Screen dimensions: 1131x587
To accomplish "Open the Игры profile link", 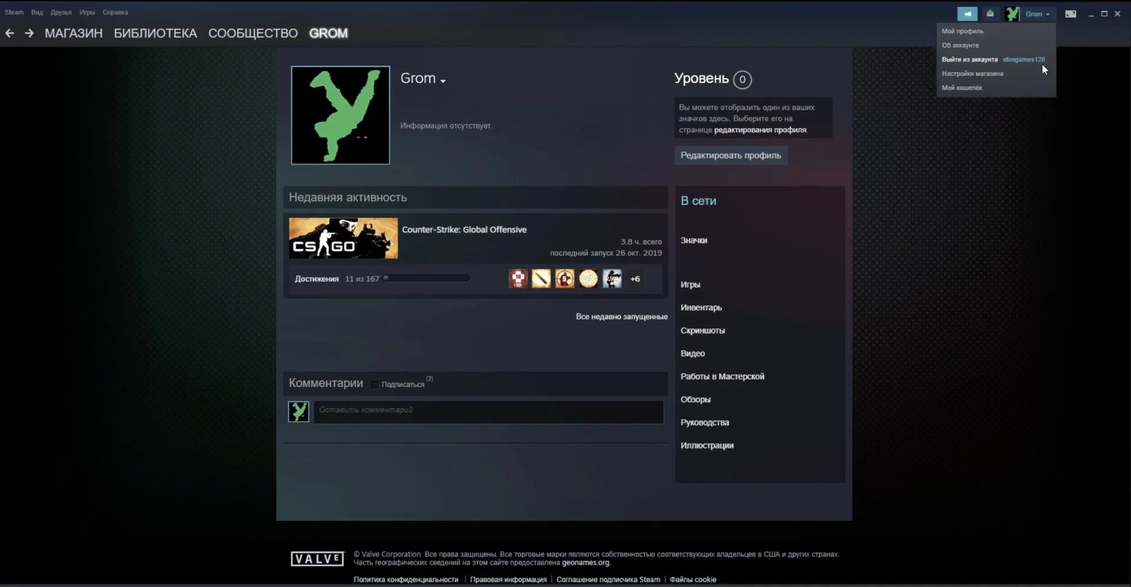I will click(x=690, y=284).
